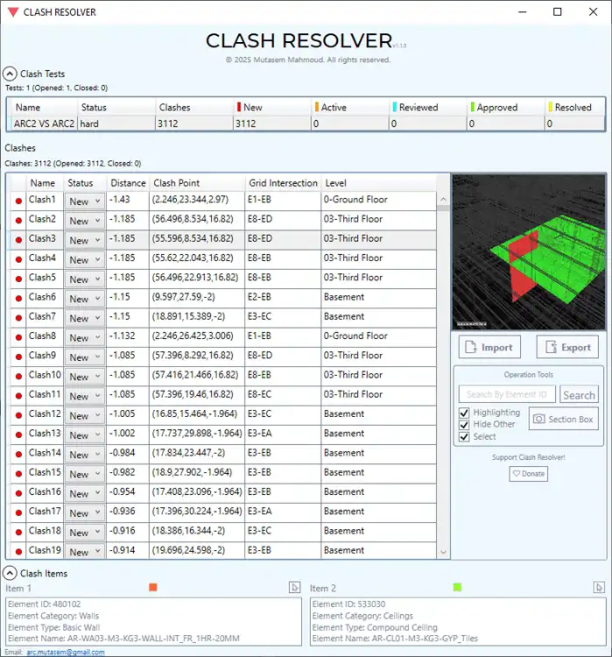Select the E2-EB grid intersection cell
The width and height of the screenshot is (612, 657).
283,297
